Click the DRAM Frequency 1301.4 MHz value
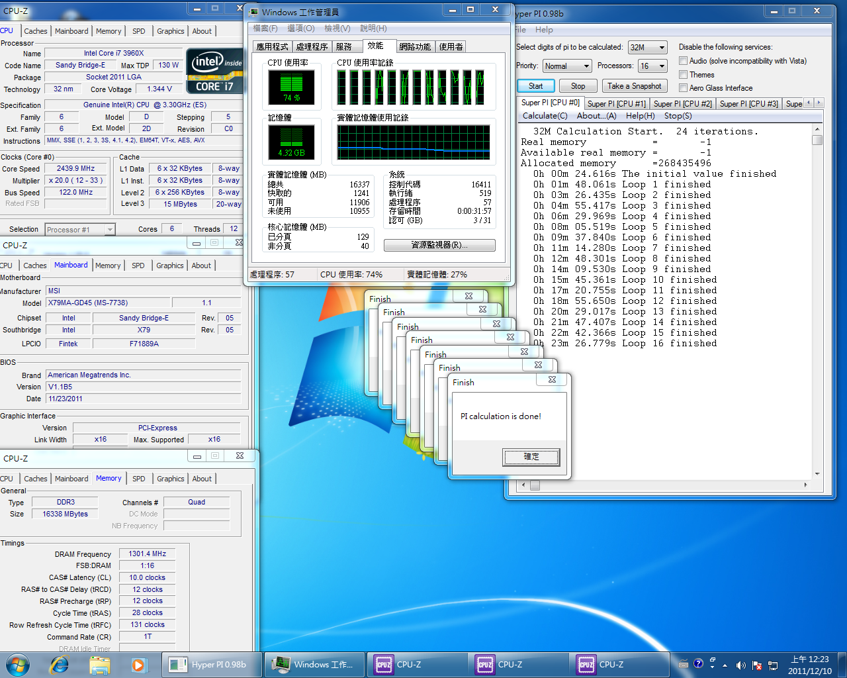Image resolution: width=847 pixels, height=678 pixels. (x=148, y=554)
